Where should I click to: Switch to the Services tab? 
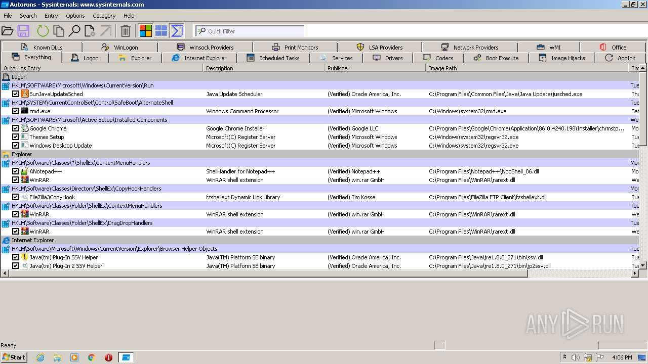(x=336, y=58)
